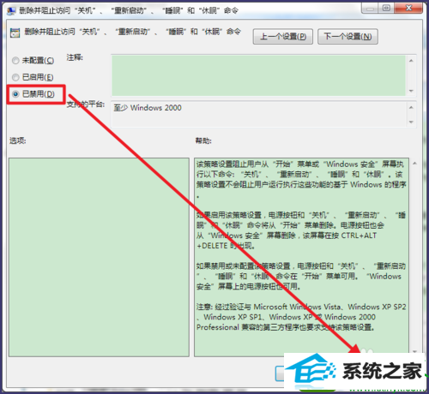The image size is (429, 394).
Task: Click the 至少 Windows 2000 platform text
Action: click(x=148, y=108)
